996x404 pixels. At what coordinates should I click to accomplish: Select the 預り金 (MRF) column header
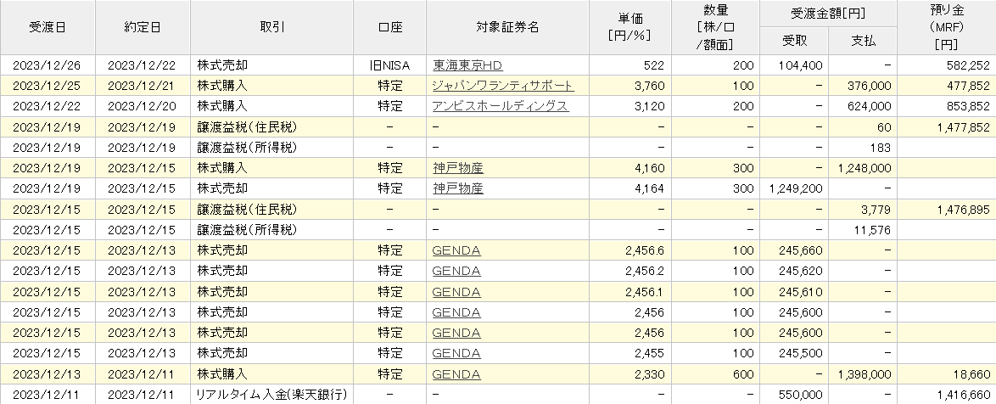pos(947,27)
